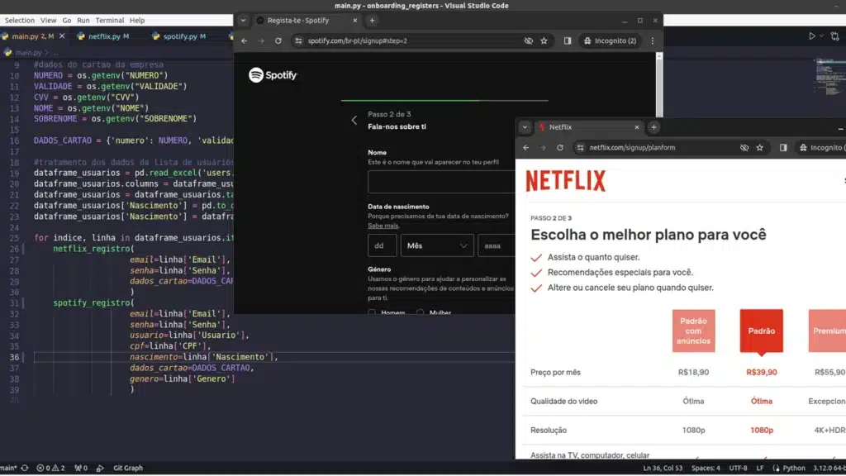The image size is (846, 476).
Task: Select the Python language mode
Action: click(x=794, y=469)
